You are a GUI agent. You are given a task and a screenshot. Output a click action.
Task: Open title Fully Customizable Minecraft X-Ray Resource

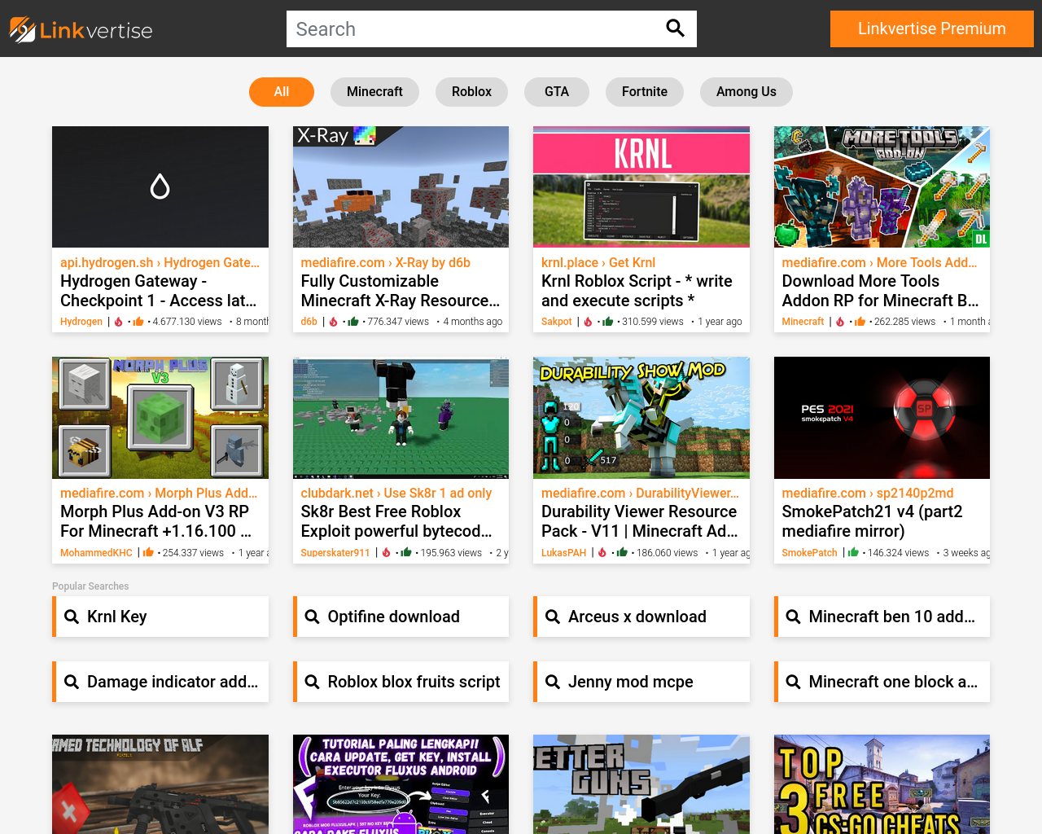pos(401,291)
